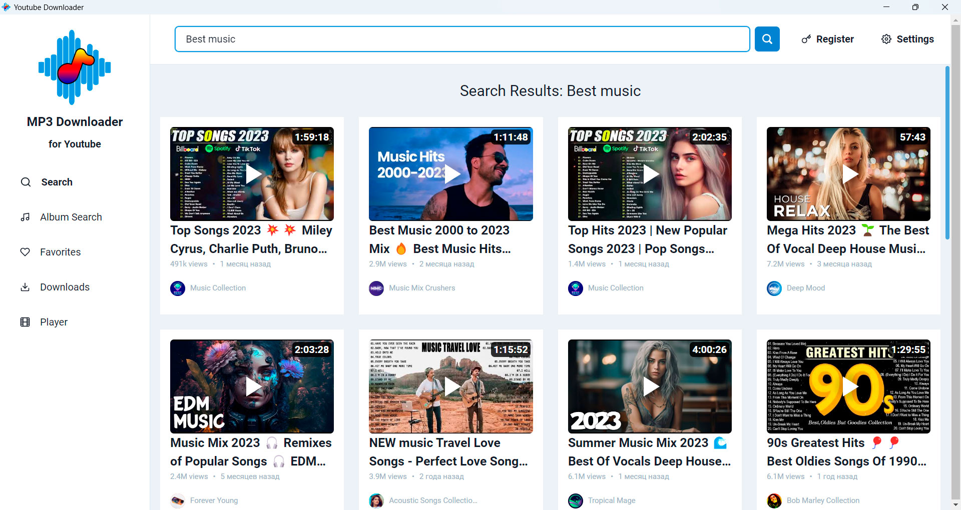Open the Favorites section
Viewport: 961px width, 510px height.
point(60,252)
